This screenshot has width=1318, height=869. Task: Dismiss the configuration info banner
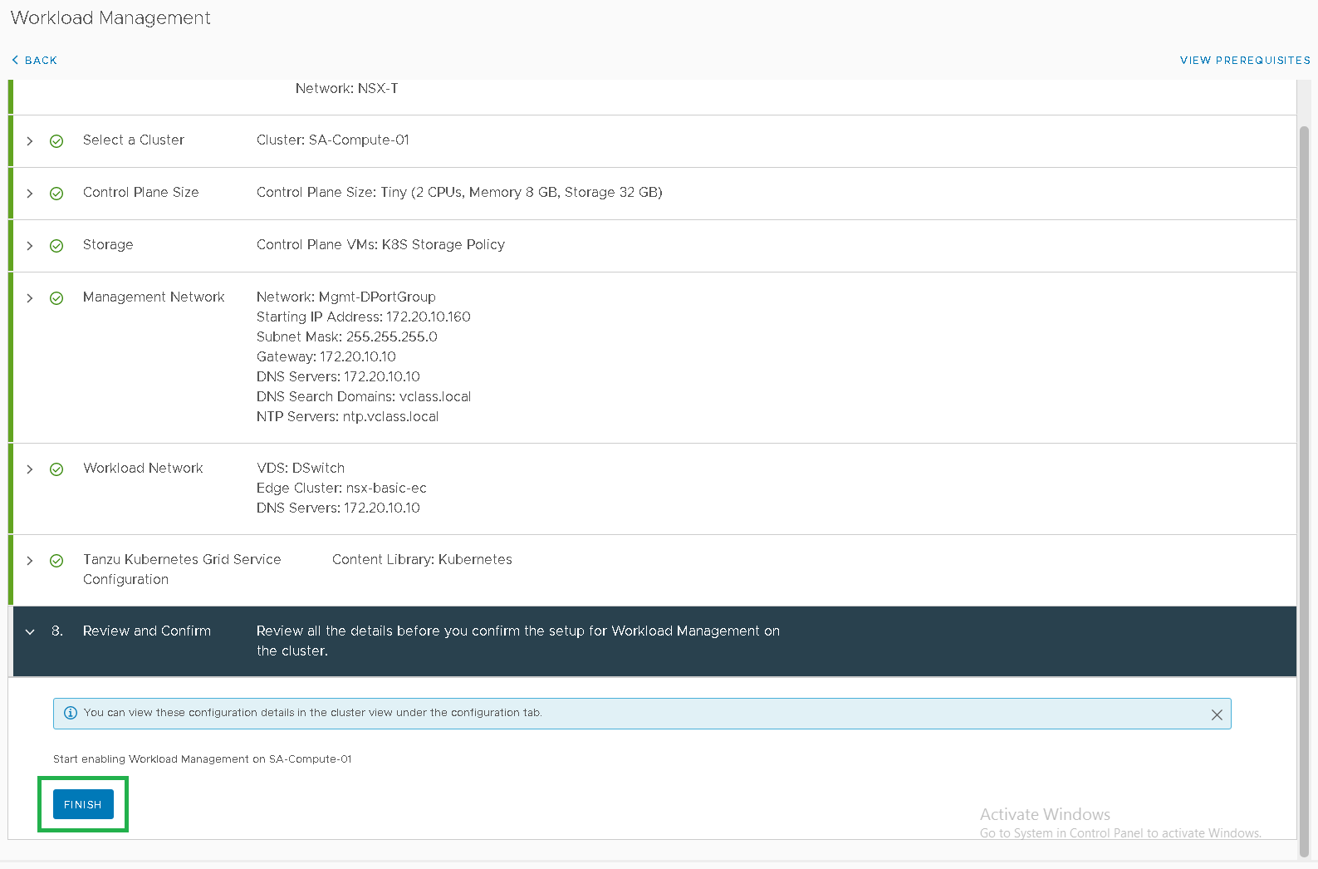(x=1216, y=714)
